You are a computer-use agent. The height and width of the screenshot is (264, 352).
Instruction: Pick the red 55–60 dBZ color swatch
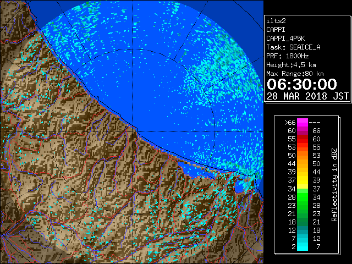pos(302,139)
